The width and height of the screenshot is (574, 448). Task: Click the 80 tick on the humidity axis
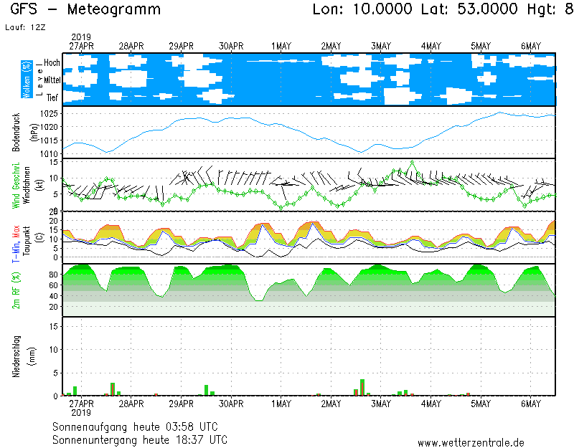[53, 275]
